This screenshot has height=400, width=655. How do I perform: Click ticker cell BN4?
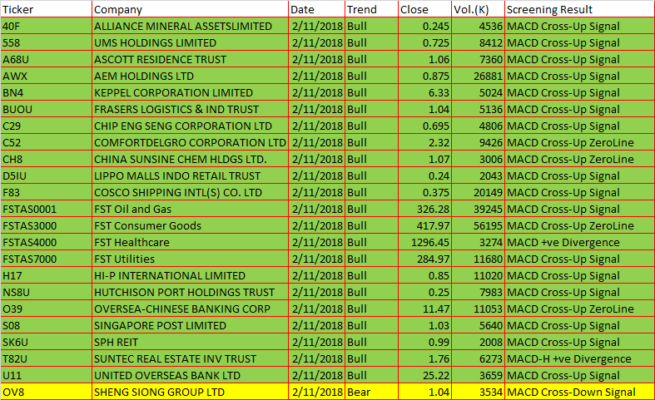tap(46, 92)
